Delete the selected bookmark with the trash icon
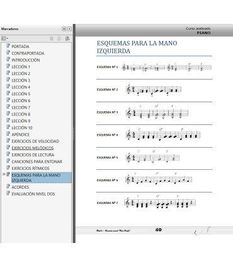Image resolution: width=233 pixels, height=267 pixels. click(x=52, y=39)
